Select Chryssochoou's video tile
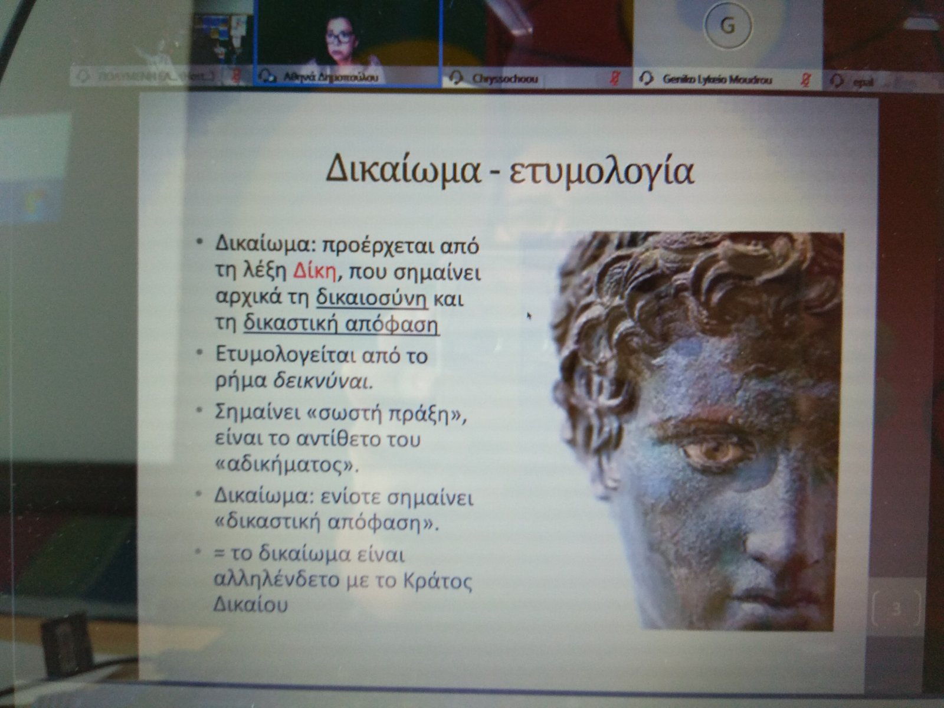Screen dimensions: 944x708 (x=537, y=35)
